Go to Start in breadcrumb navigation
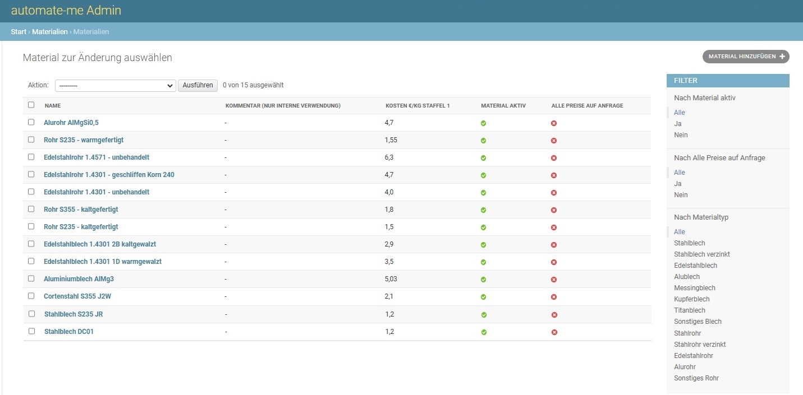The width and height of the screenshot is (803, 395). pyautogui.click(x=19, y=32)
